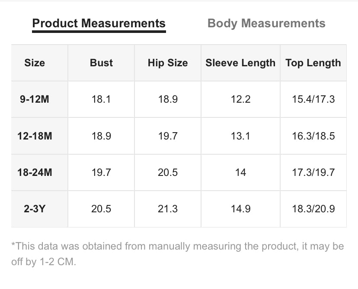
Task: Click the top length 18.3/20.9 cell
Action: pos(313,209)
